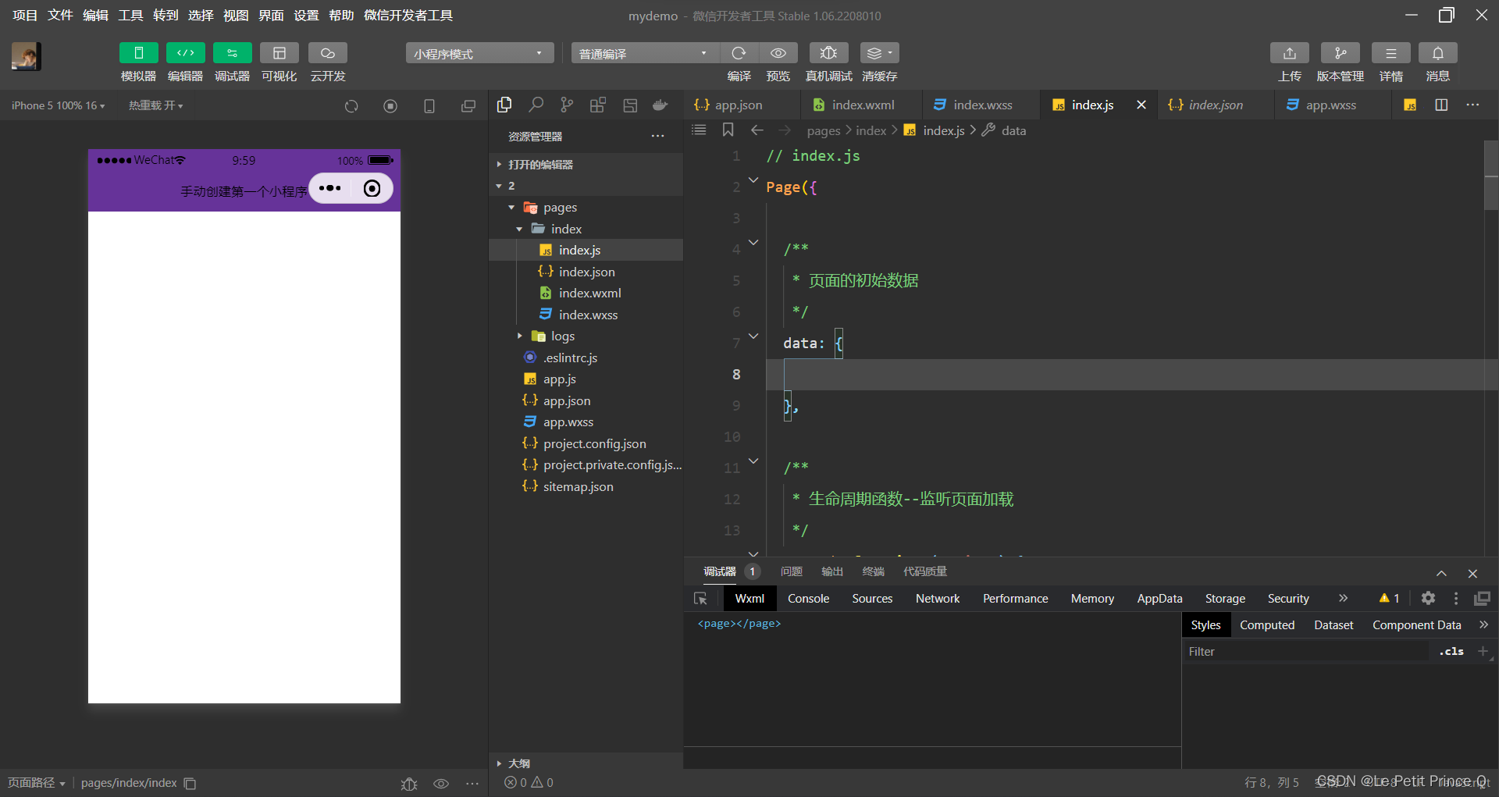The height and width of the screenshot is (797, 1499).
Task: Click the Filter styles input field
Action: [x=1305, y=652]
